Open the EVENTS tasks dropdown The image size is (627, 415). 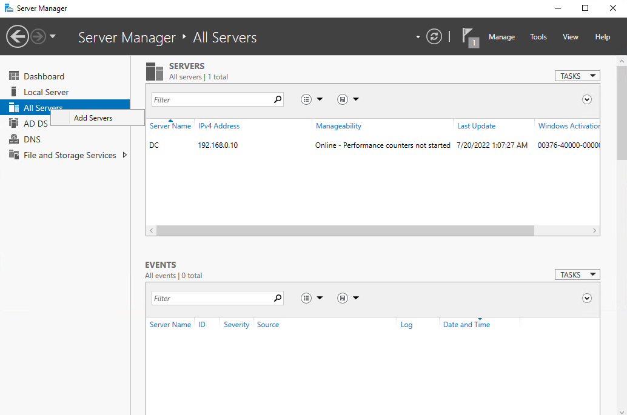(x=577, y=274)
